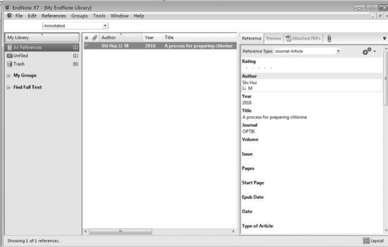Click the Attached PDFs tab icon

(x=288, y=38)
